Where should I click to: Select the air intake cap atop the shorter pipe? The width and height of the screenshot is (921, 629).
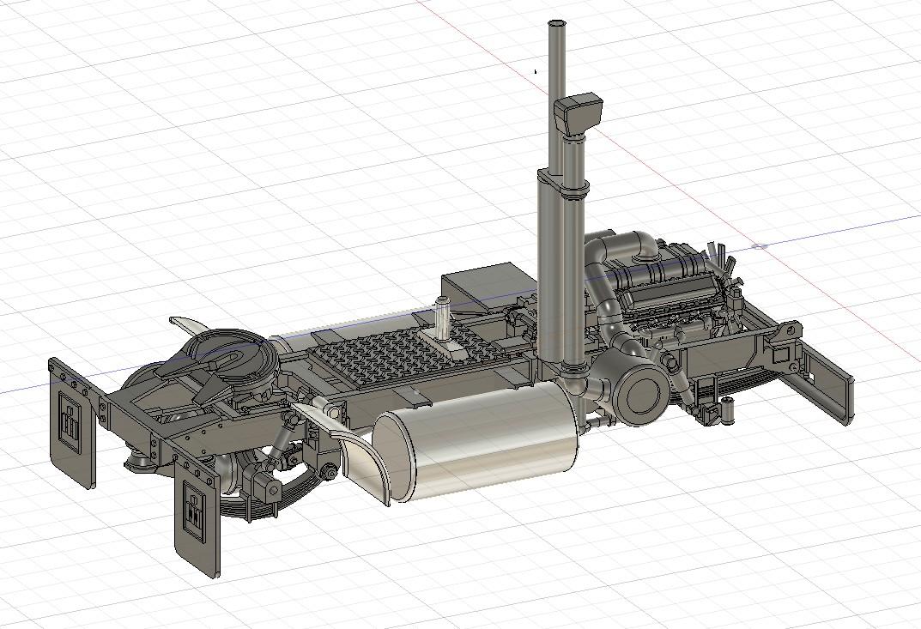pyautogui.click(x=579, y=113)
